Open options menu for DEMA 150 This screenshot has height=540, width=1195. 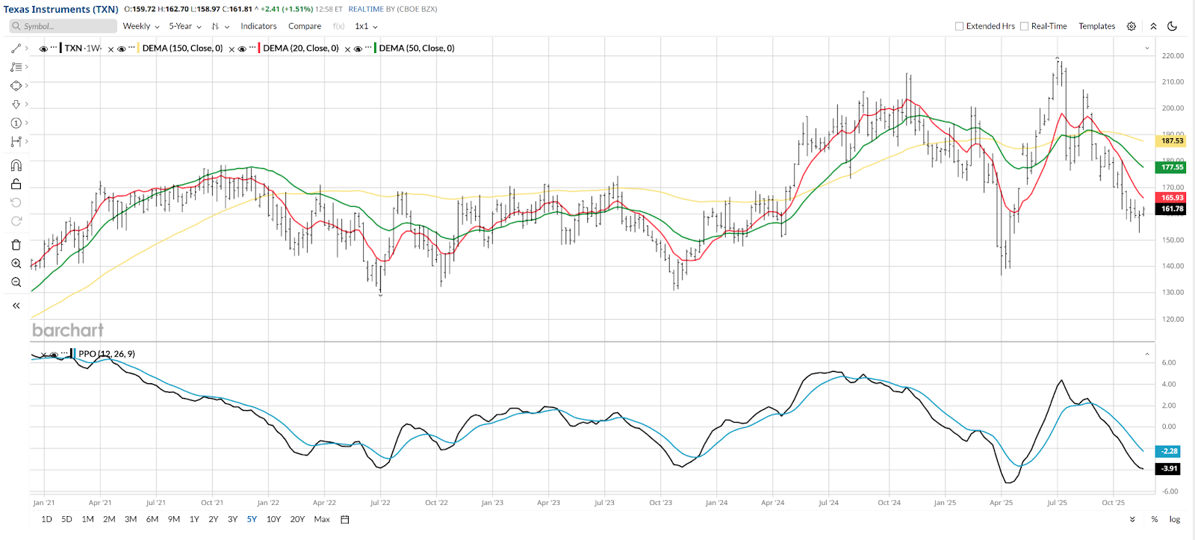[x=131, y=48]
